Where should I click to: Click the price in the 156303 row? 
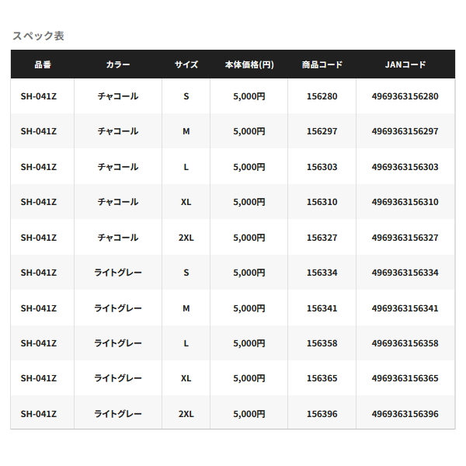pos(249,167)
